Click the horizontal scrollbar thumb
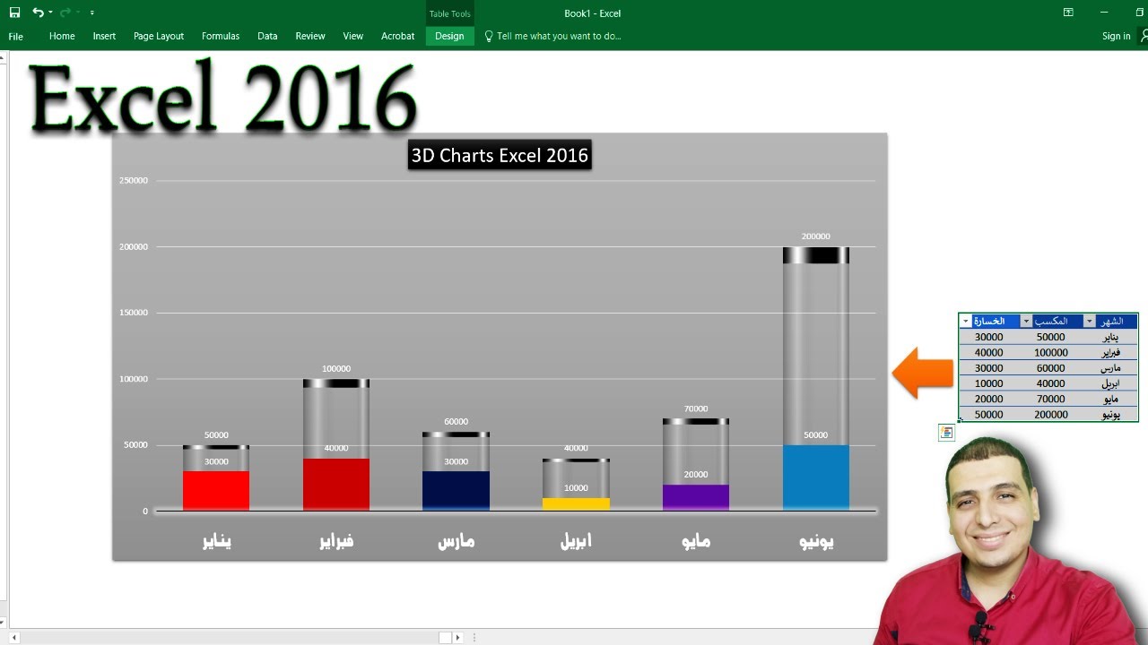The height and width of the screenshot is (645, 1148). (x=445, y=638)
